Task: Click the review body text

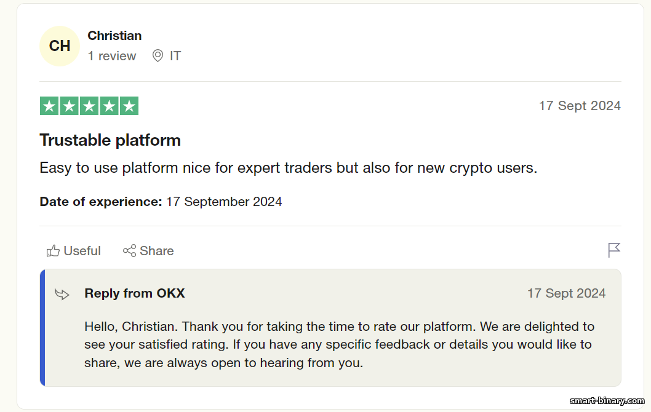Action: point(288,168)
